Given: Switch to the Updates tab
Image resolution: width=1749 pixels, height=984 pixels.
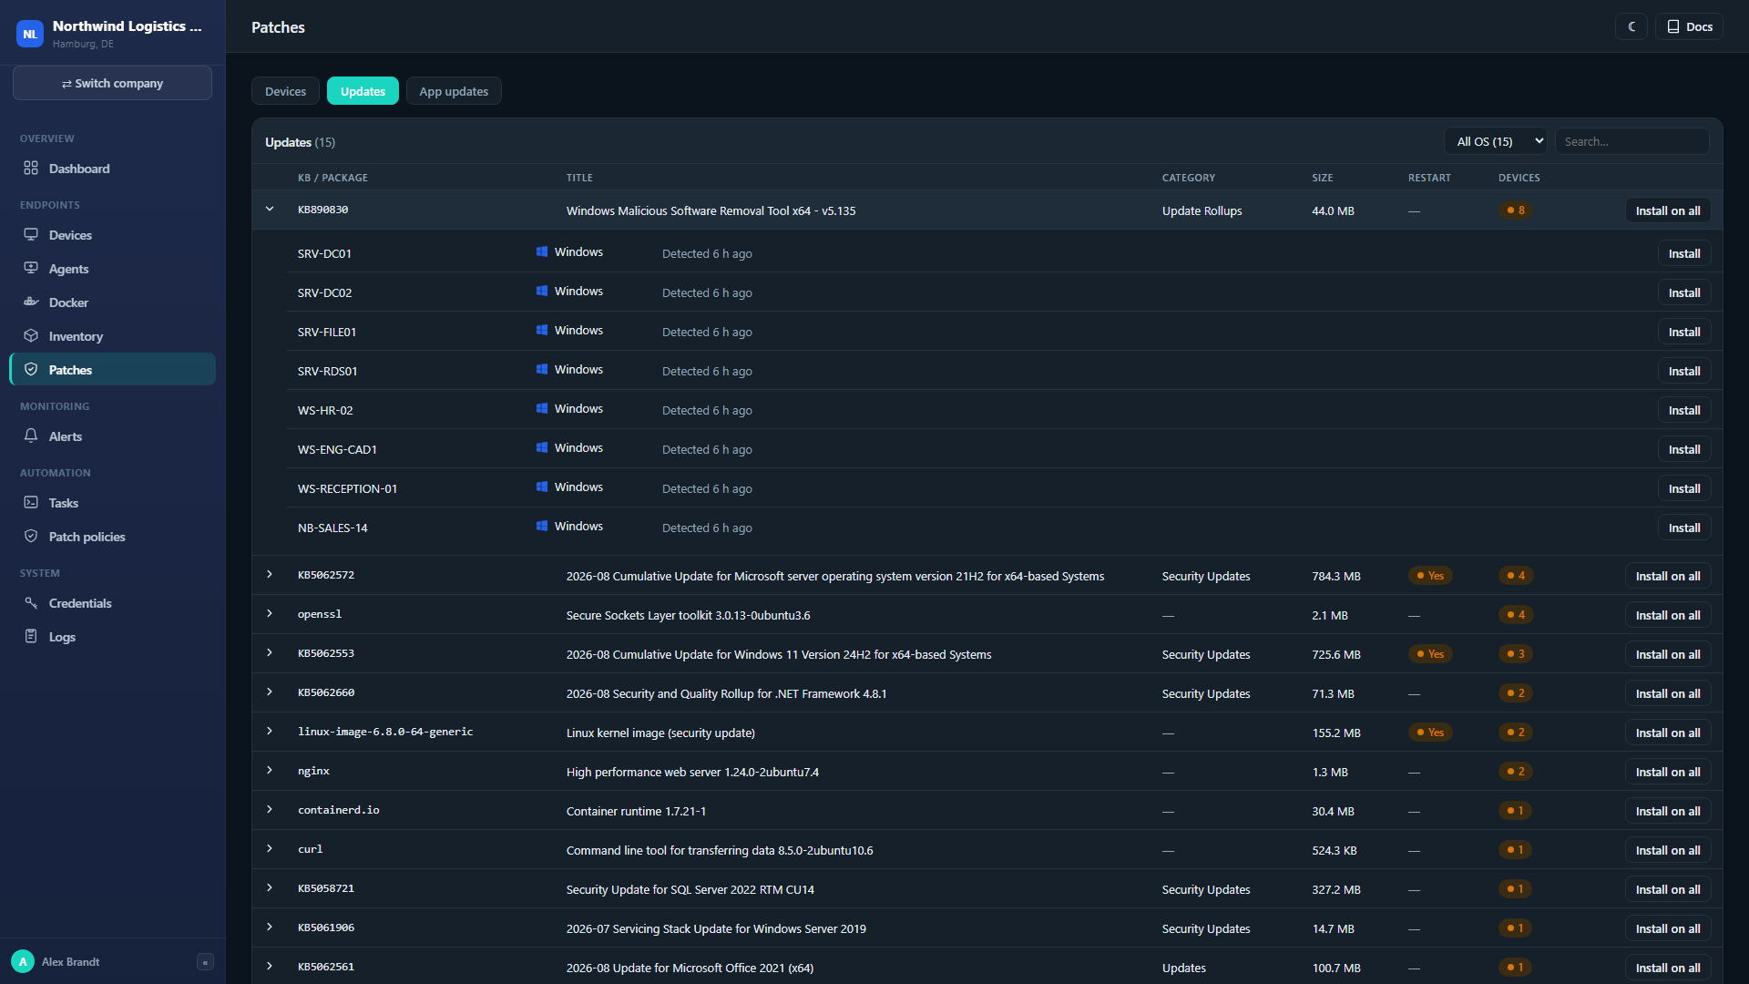Looking at the screenshot, I should [x=363, y=91].
